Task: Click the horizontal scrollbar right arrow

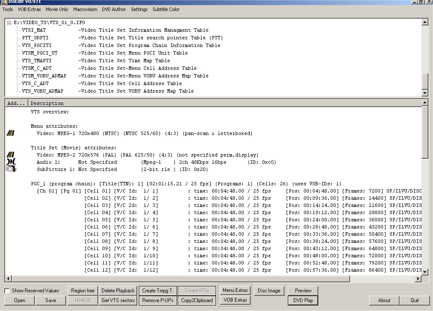Action: coord(418,279)
